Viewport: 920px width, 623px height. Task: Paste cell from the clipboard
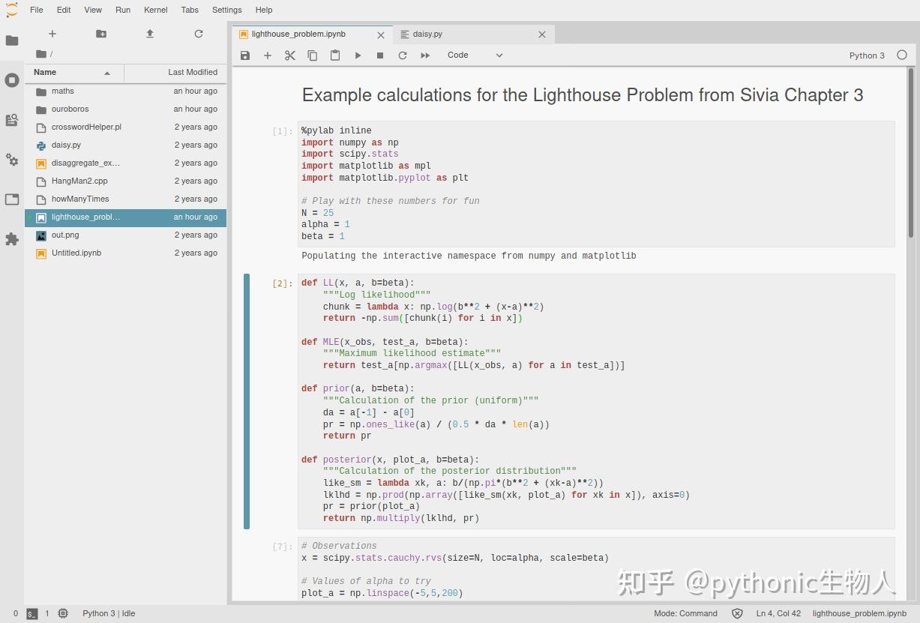(335, 55)
